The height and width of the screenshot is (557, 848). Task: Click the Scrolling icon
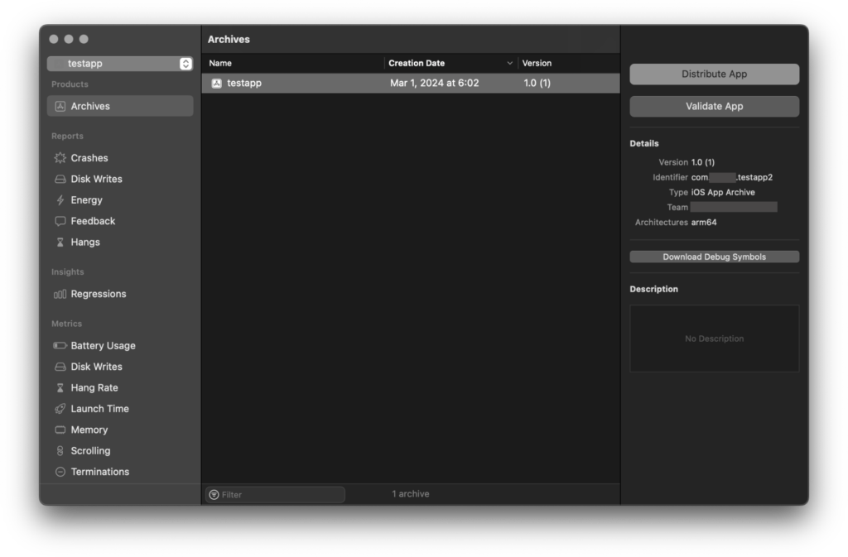60,451
